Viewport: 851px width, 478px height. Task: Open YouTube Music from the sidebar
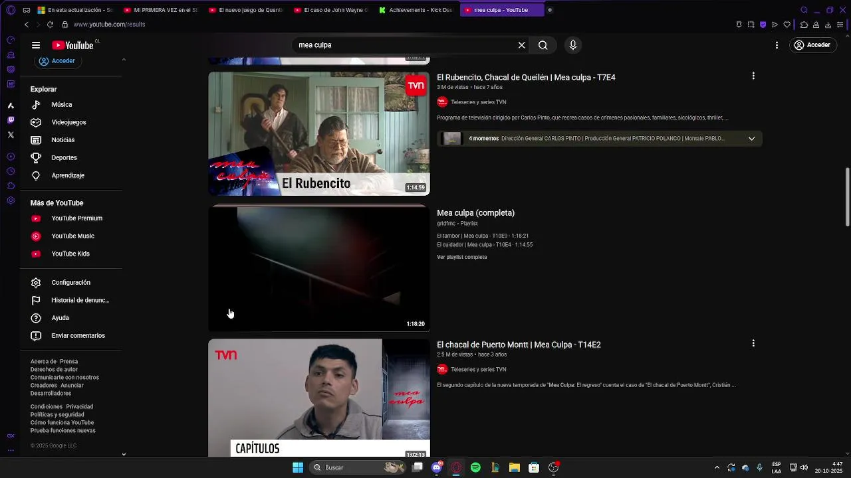72,236
